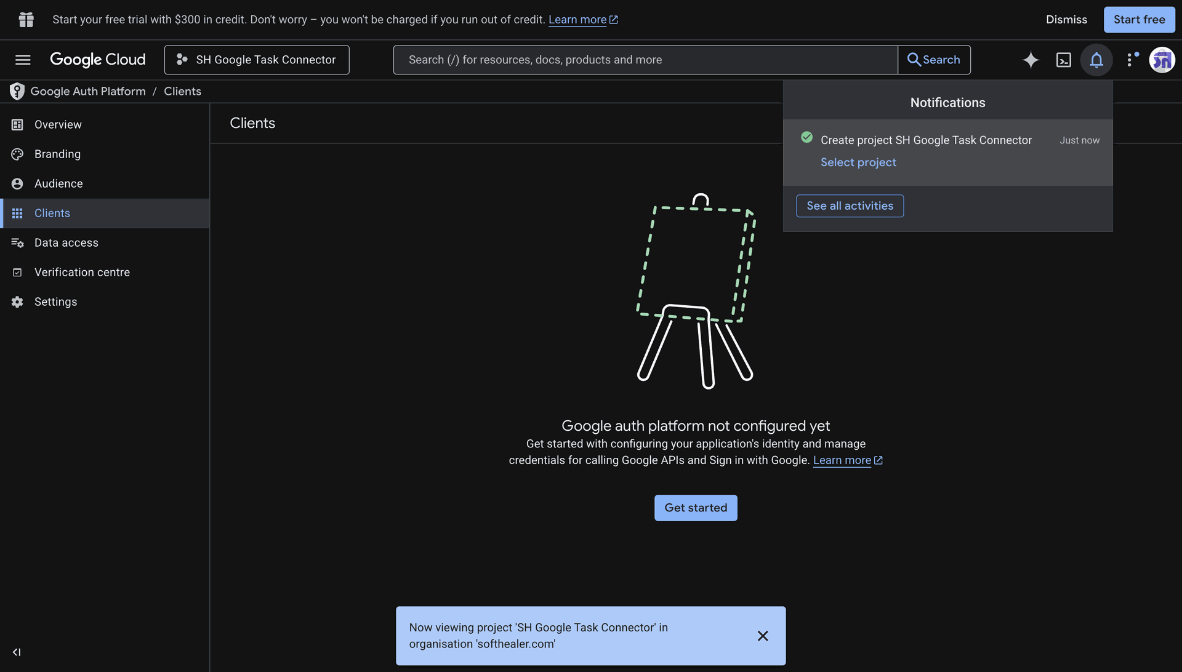The image size is (1182, 672).
Task: Open Branding section in sidebar
Action: (105, 154)
